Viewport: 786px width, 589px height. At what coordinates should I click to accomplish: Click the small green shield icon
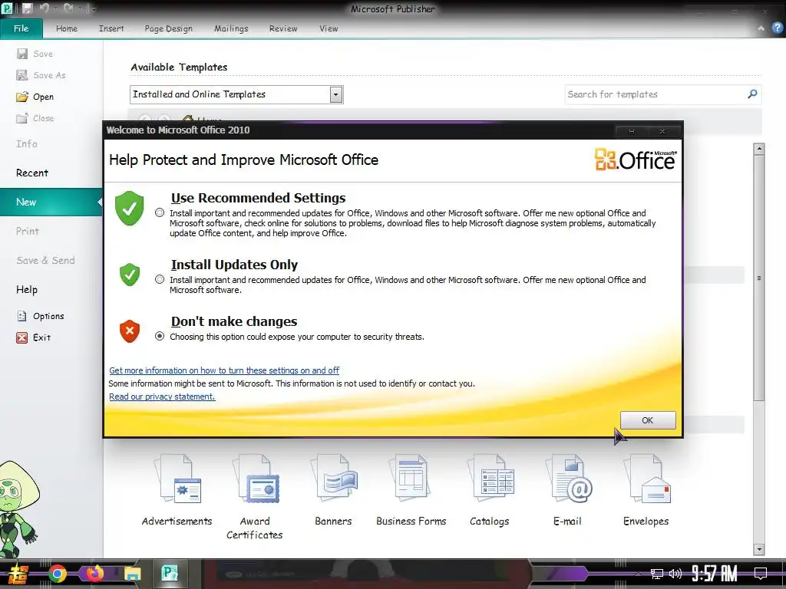(129, 275)
